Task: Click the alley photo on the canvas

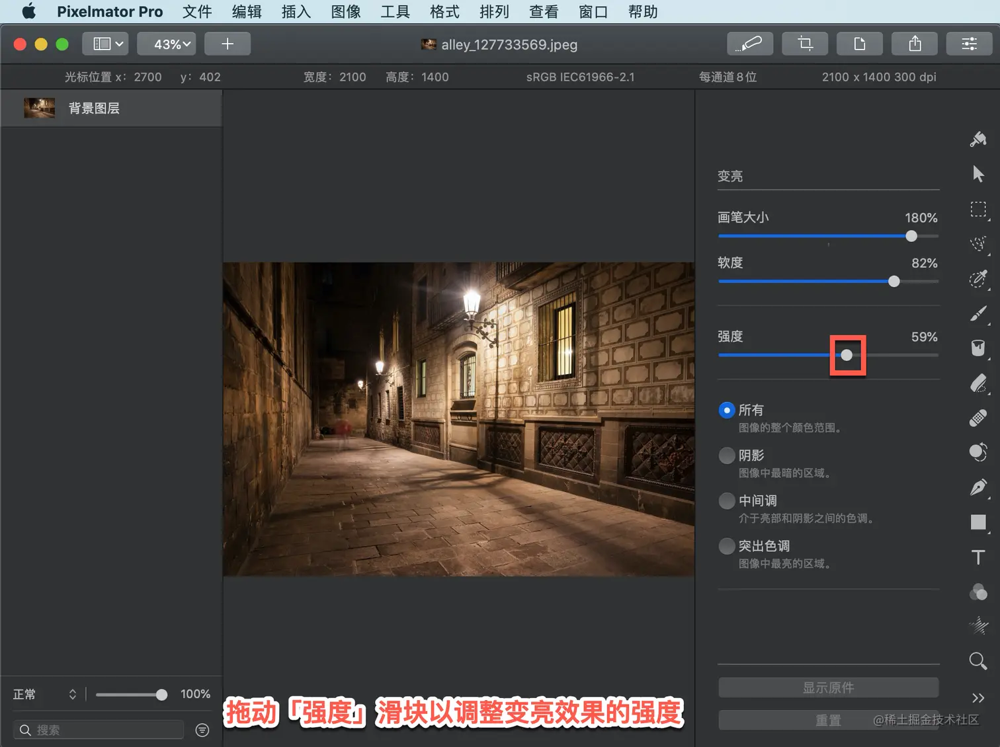Action: click(x=458, y=419)
